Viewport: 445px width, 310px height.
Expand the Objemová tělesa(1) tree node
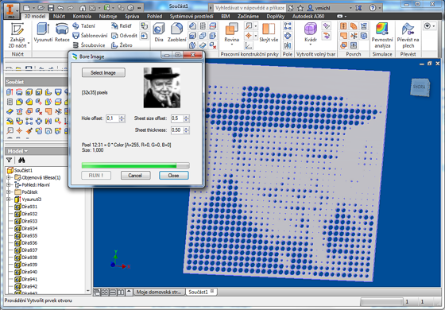(9, 178)
